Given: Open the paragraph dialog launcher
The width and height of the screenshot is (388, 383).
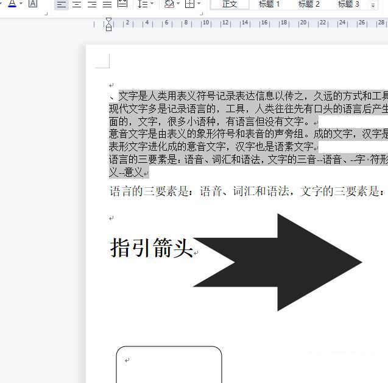Looking at the screenshot, I should click(x=202, y=14).
